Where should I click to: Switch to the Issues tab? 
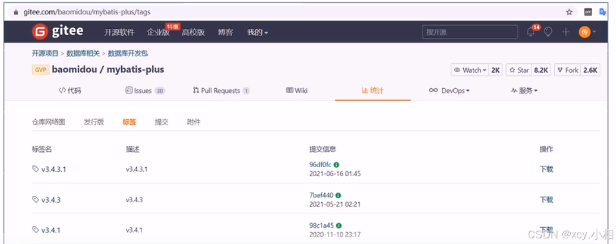tap(145, 90)
